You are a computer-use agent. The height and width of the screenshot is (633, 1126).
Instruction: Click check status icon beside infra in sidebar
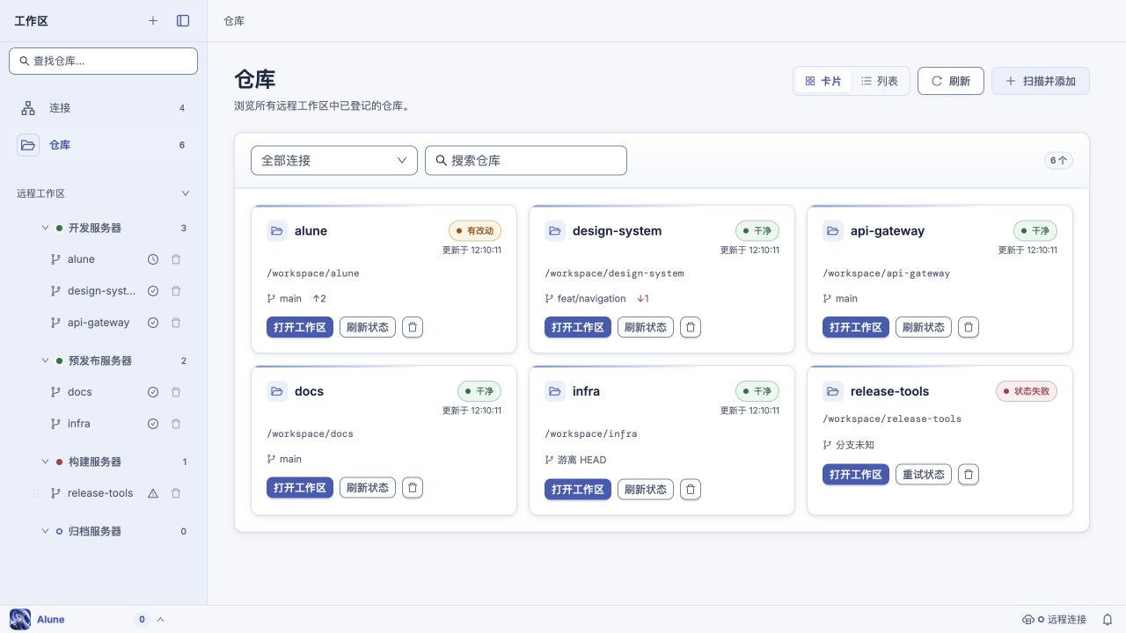click(x=153, y=424)
